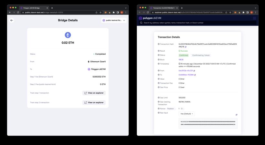Screen dimensions: 265x145
Task: Reload the Polygon zkEVM Bridge page
Action: [x=18, y=13]
